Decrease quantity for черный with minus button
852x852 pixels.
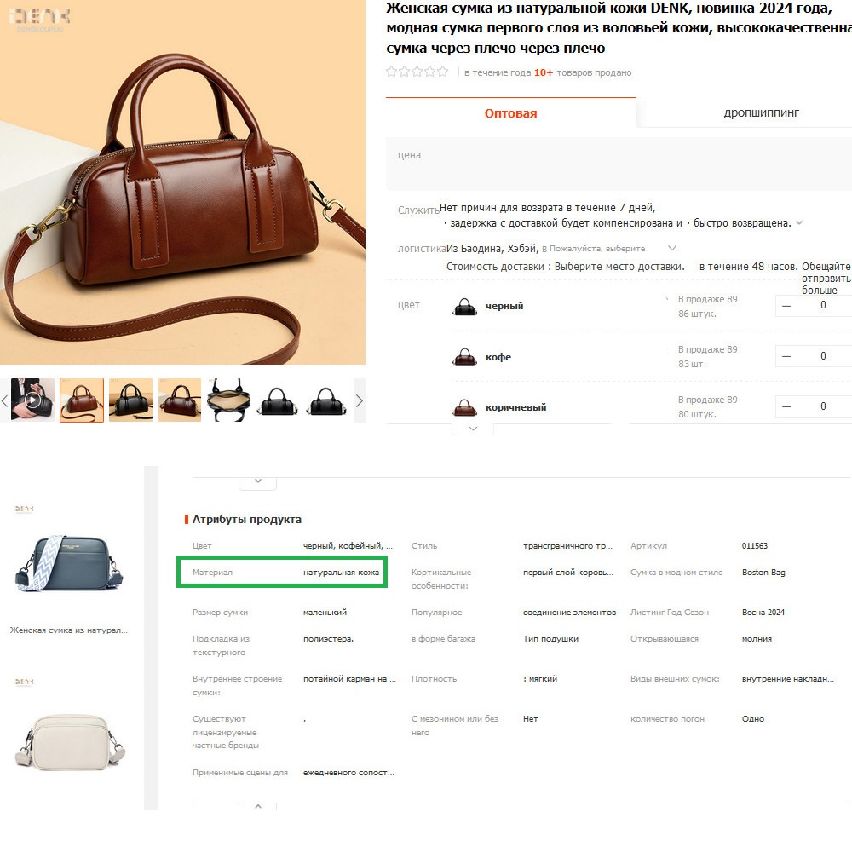point(786,306)
